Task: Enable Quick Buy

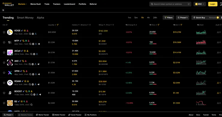Action: point(199,18)
